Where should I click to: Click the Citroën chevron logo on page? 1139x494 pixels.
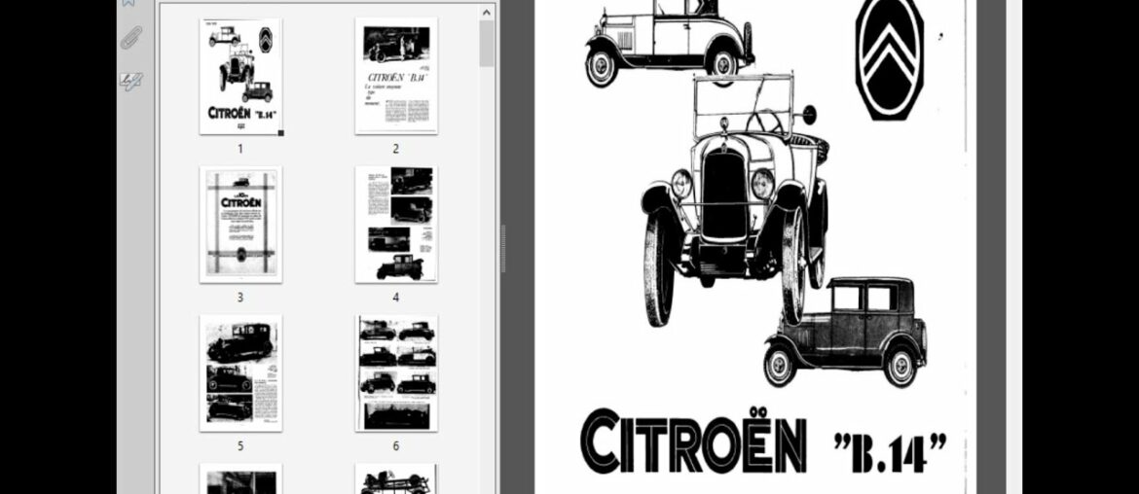889,60
